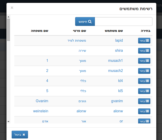Click username link musach1
This screenshot has height=140, width=162.
[115, 61]
